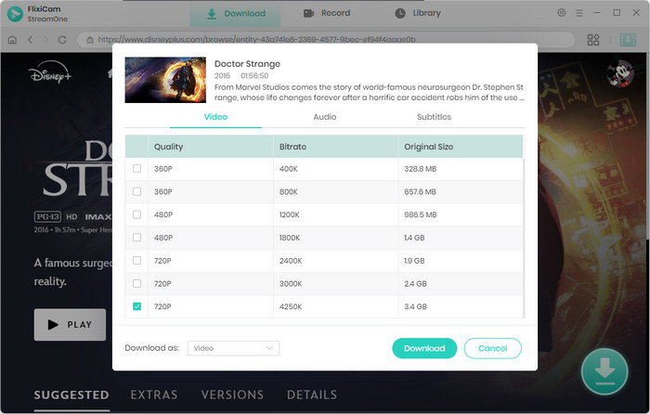The height and width of the screenshot is (414, 650).
Task: Select the Subtitles tab in dialog
Action: [x=434, y=117]
